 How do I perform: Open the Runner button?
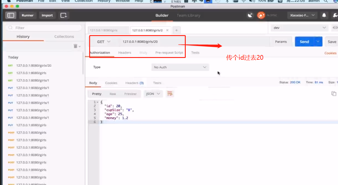(28, 15)
